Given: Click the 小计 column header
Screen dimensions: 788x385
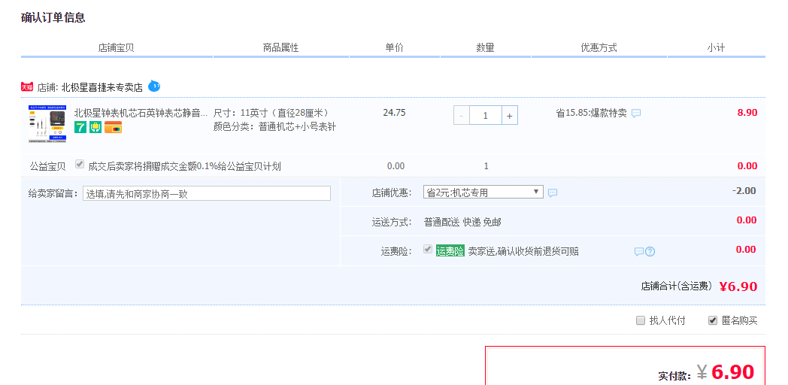Looking at the screenshot, I should point(716,47).
